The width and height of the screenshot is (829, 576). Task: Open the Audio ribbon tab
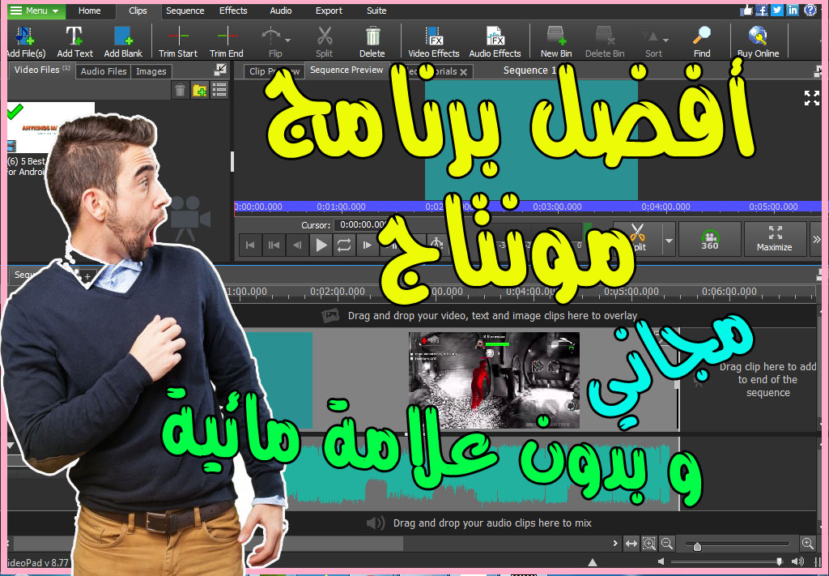(281, 11)
